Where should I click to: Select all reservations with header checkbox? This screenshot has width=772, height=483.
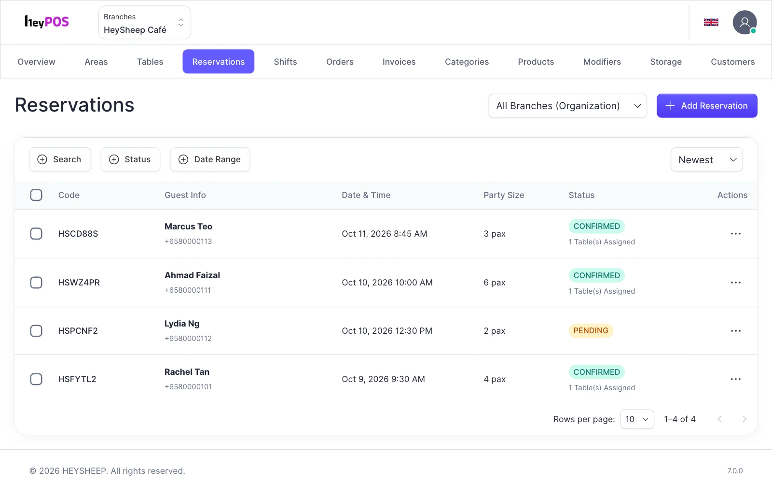pyautogui.click(x=36, y=195)
